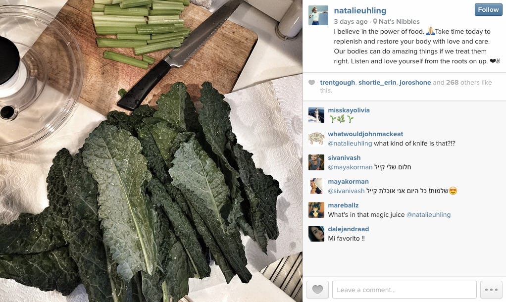The height and width of the screenshot is (302, 506).
Task: Click the Leave a comment input field
Action: (405, 290)
